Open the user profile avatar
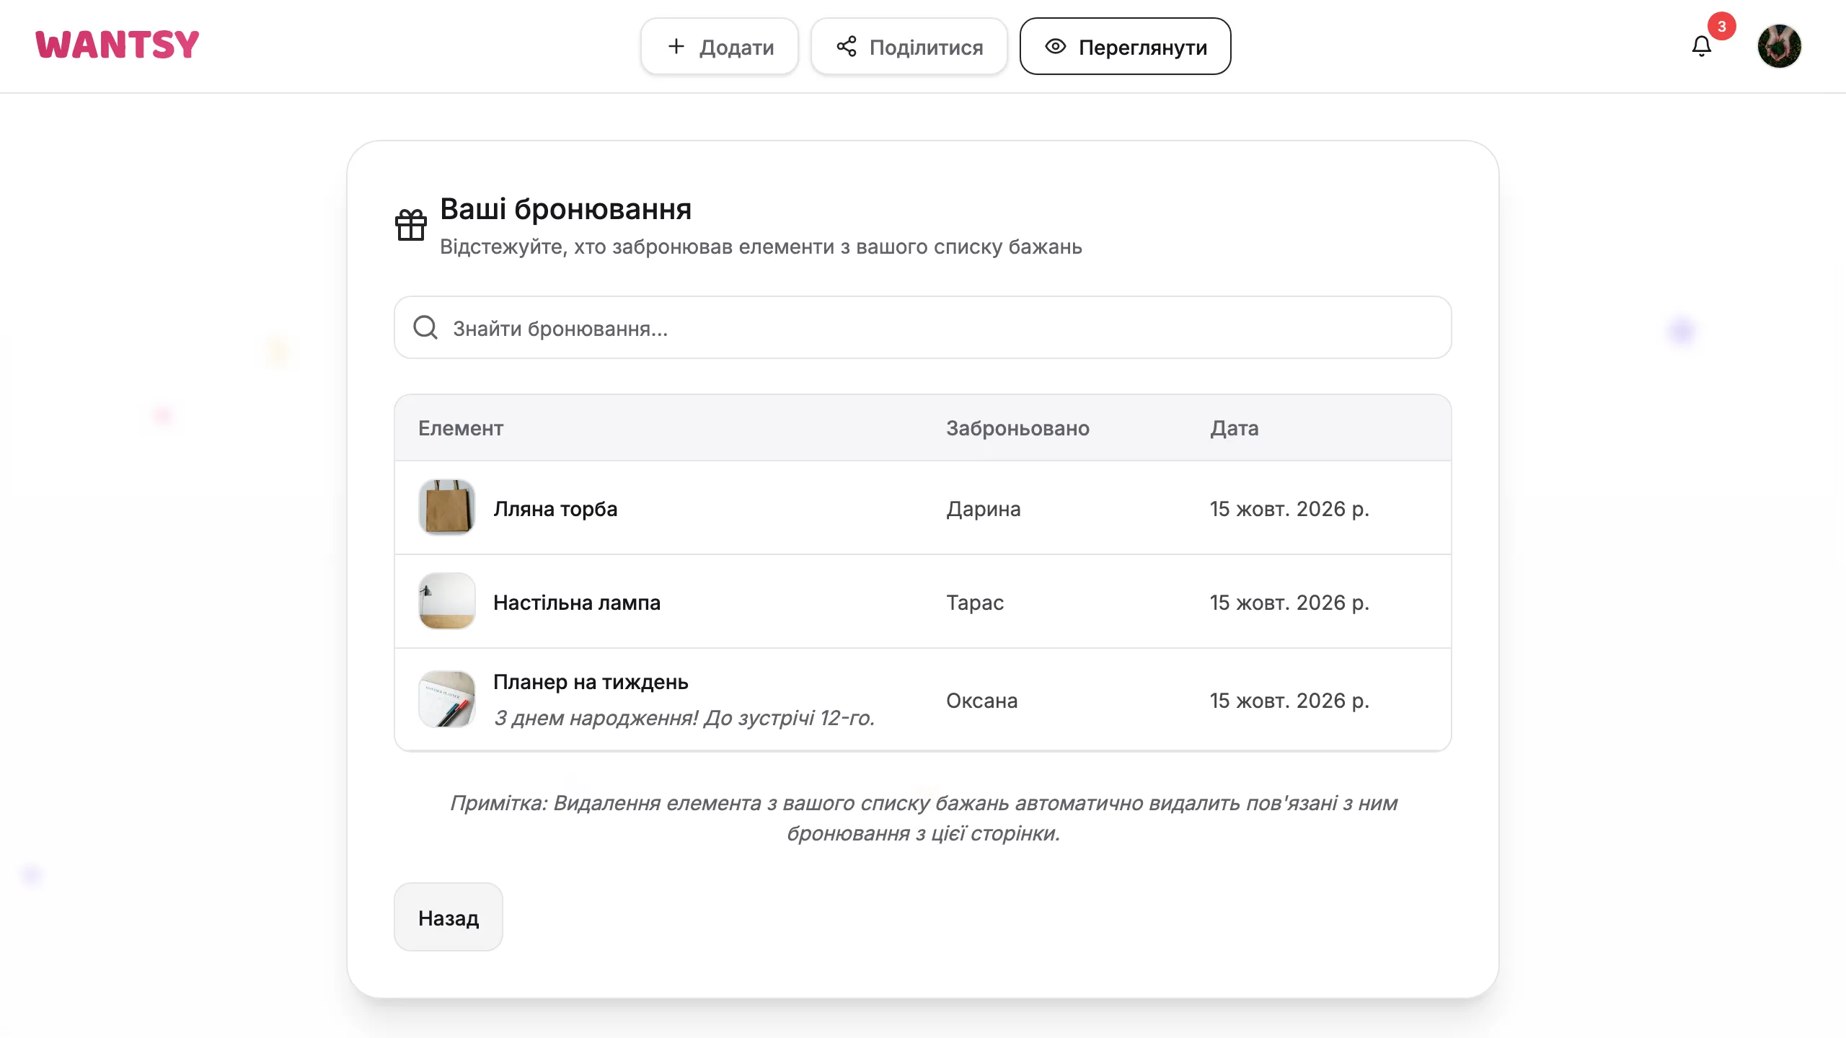The width and height of the screenshot is (1846, 1038). tap(1779, 46)
